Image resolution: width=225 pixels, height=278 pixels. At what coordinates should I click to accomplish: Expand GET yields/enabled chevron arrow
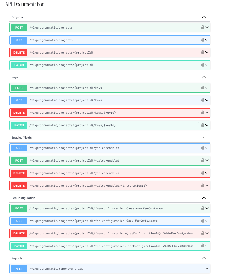coord(207,148)
